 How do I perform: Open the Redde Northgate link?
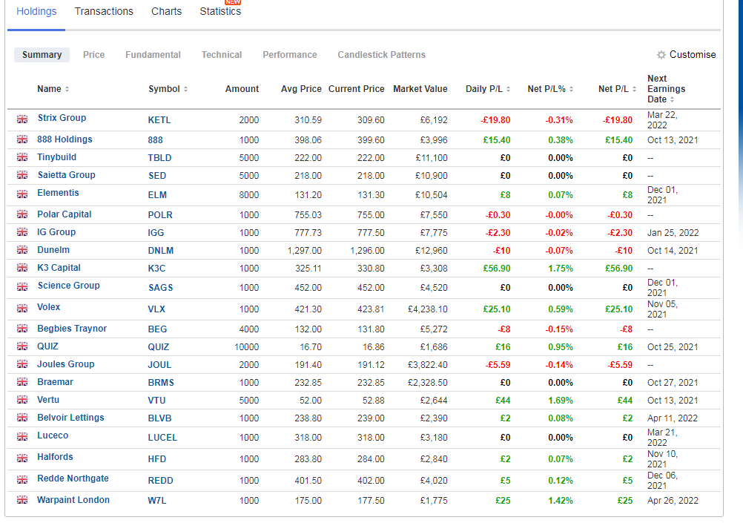pos(73,478)
